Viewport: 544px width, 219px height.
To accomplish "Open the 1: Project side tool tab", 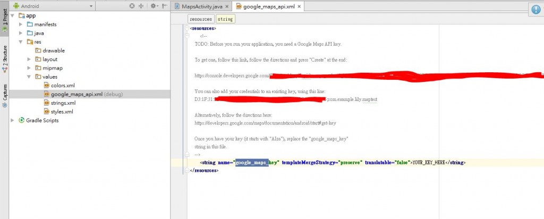I will 4,21.
